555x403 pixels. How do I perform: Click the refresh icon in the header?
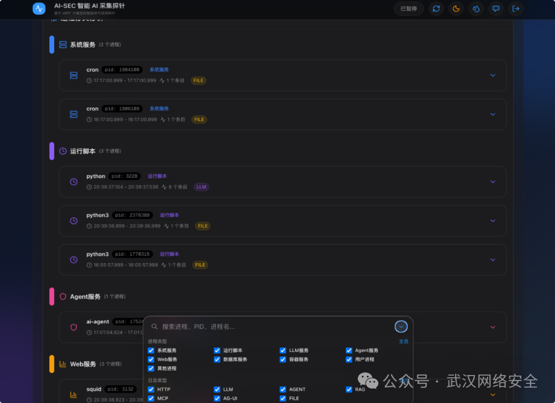pyautogui.click(x=436, y=8)
